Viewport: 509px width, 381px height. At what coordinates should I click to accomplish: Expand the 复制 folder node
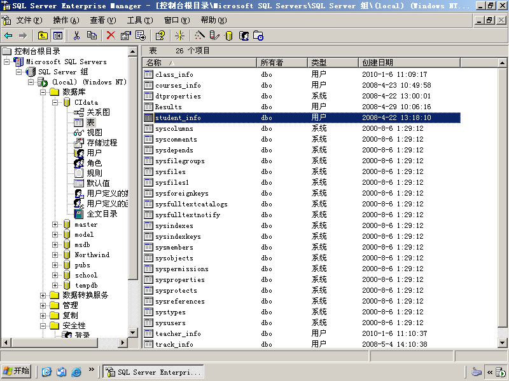(43, 316)
